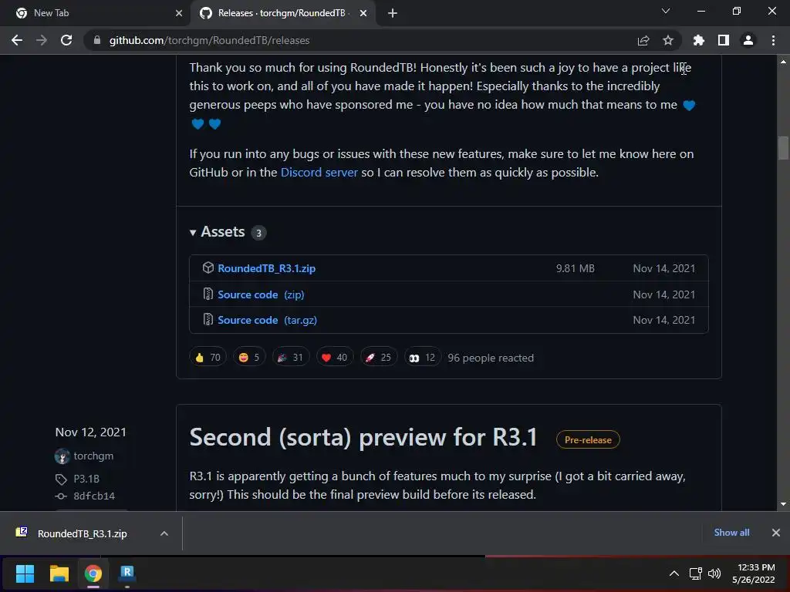Image resolution: width=790 pixels, height=592 pixels.
Task: Open a new tab with plus button
Action: tap(393, 13)
